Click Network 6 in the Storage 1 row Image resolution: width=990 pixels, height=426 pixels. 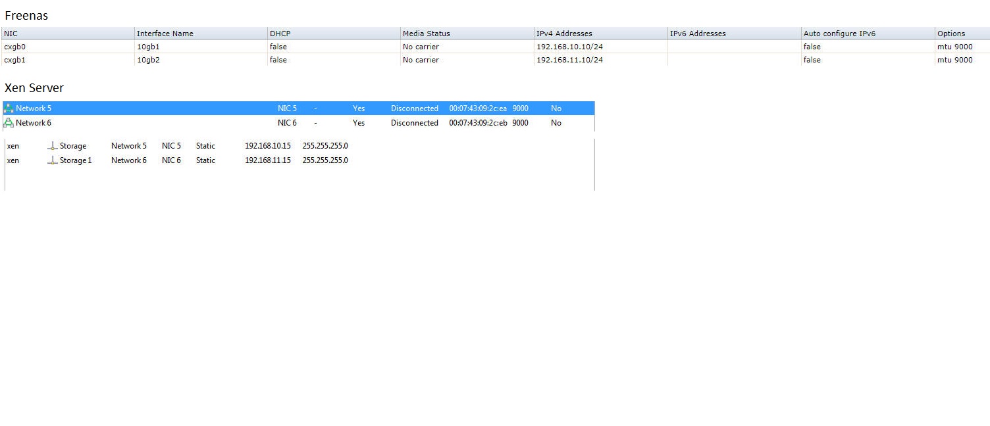(x=129, y=160)
